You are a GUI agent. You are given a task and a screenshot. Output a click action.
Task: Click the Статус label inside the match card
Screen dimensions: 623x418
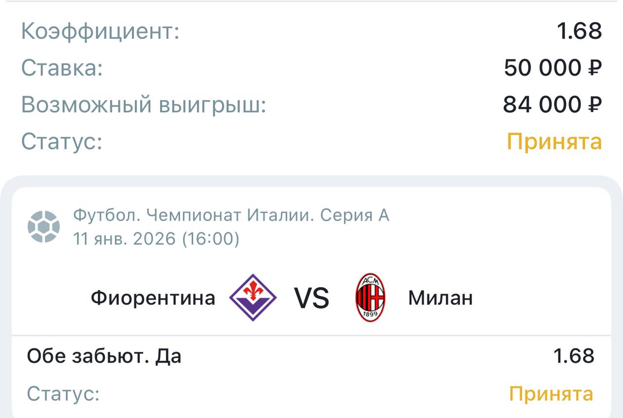[x=63, y=394]
